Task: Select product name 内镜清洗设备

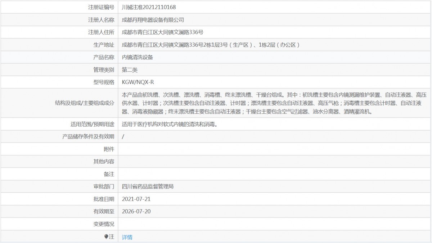Action: pos(138,57)
